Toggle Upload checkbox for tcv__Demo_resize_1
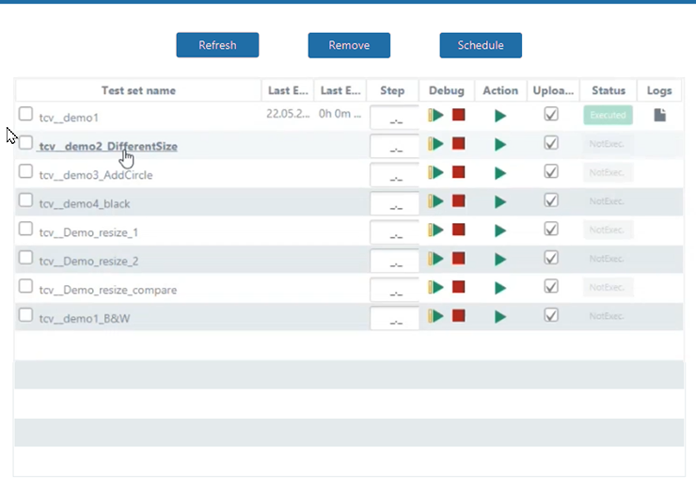This screenshot has height=493, width=696. tap(552, 229)
